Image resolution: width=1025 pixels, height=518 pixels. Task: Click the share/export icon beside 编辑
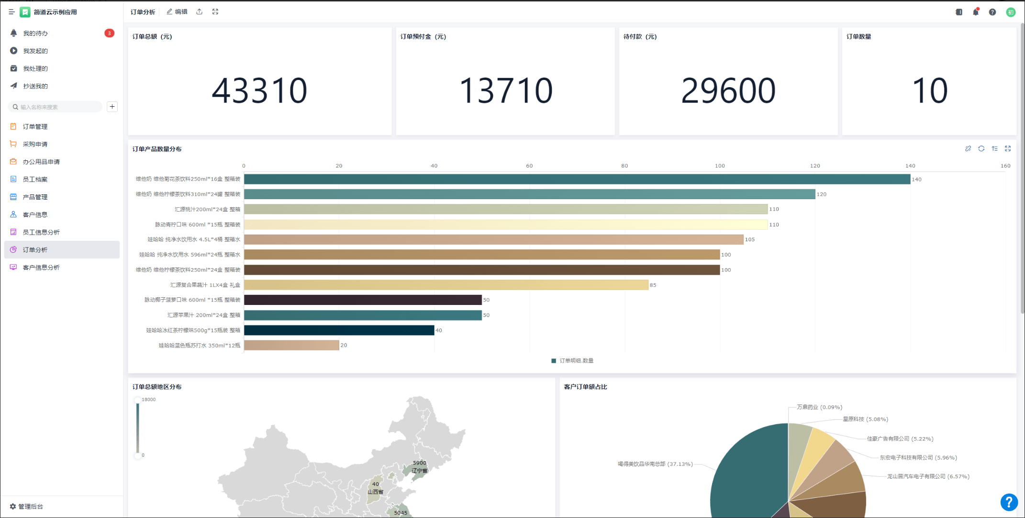pos(200,12)
